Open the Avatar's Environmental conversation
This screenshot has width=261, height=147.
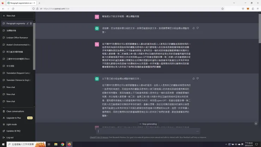17,45
